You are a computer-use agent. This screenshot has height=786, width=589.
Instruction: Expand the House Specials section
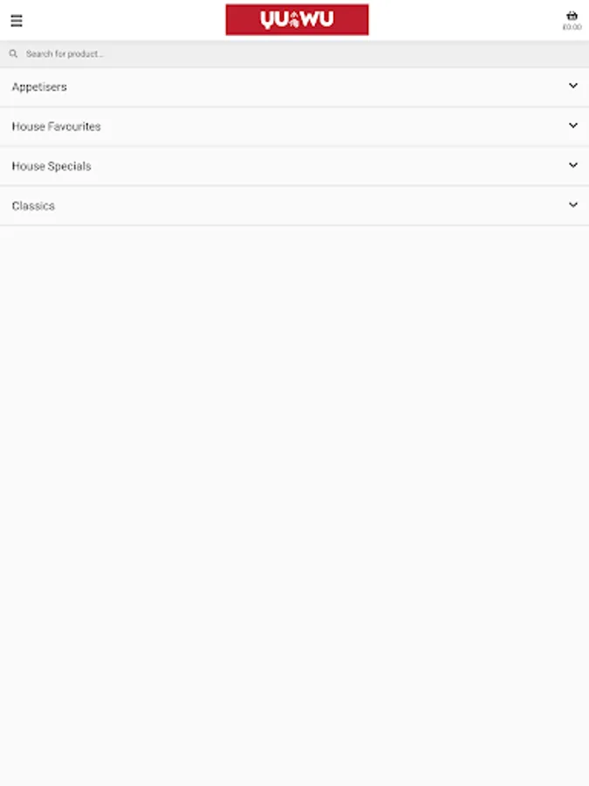coord(295,166)
